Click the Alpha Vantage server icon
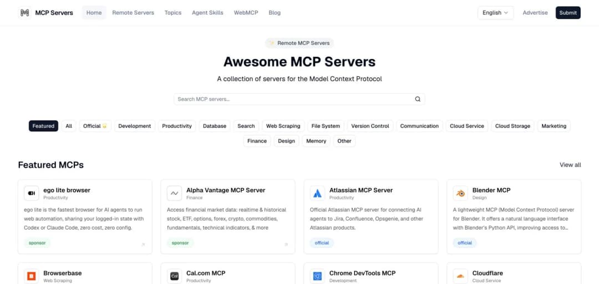Image resolution: width=599 pixels, height=284 pixels. point(174,193)
